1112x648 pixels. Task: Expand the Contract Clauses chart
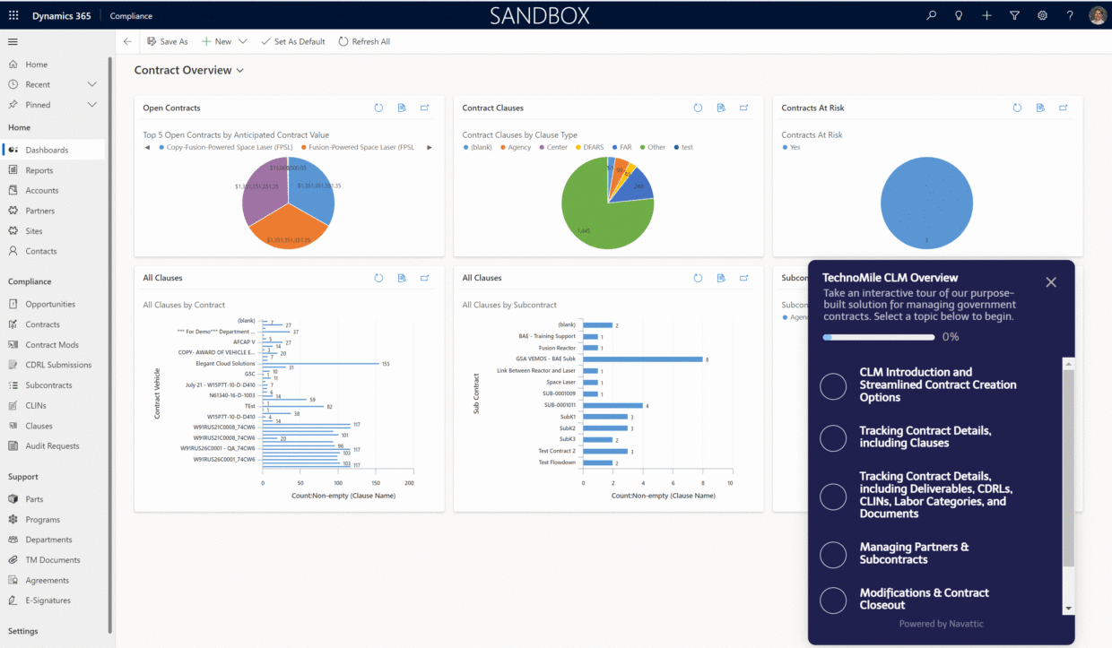point(744,108)
